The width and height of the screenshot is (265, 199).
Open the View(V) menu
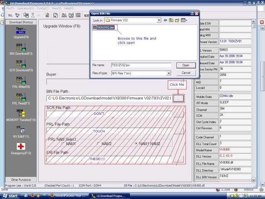(56, 8)
